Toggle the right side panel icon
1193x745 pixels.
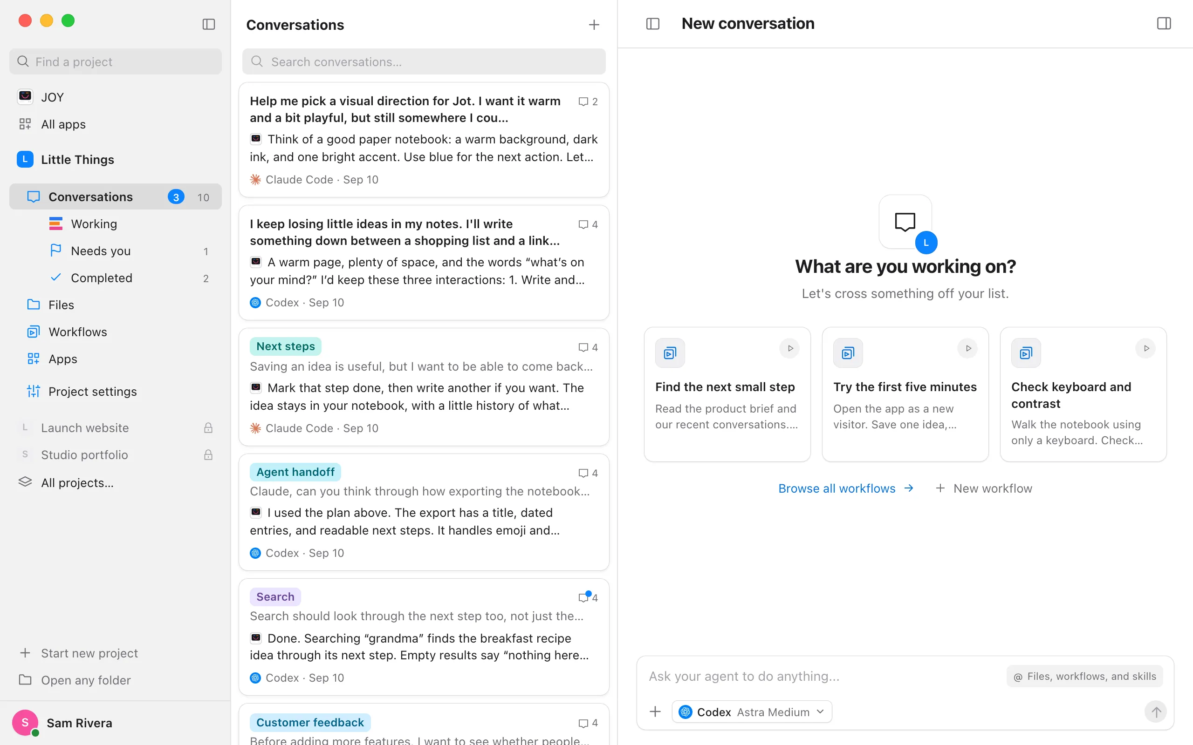click(1164, 24)
